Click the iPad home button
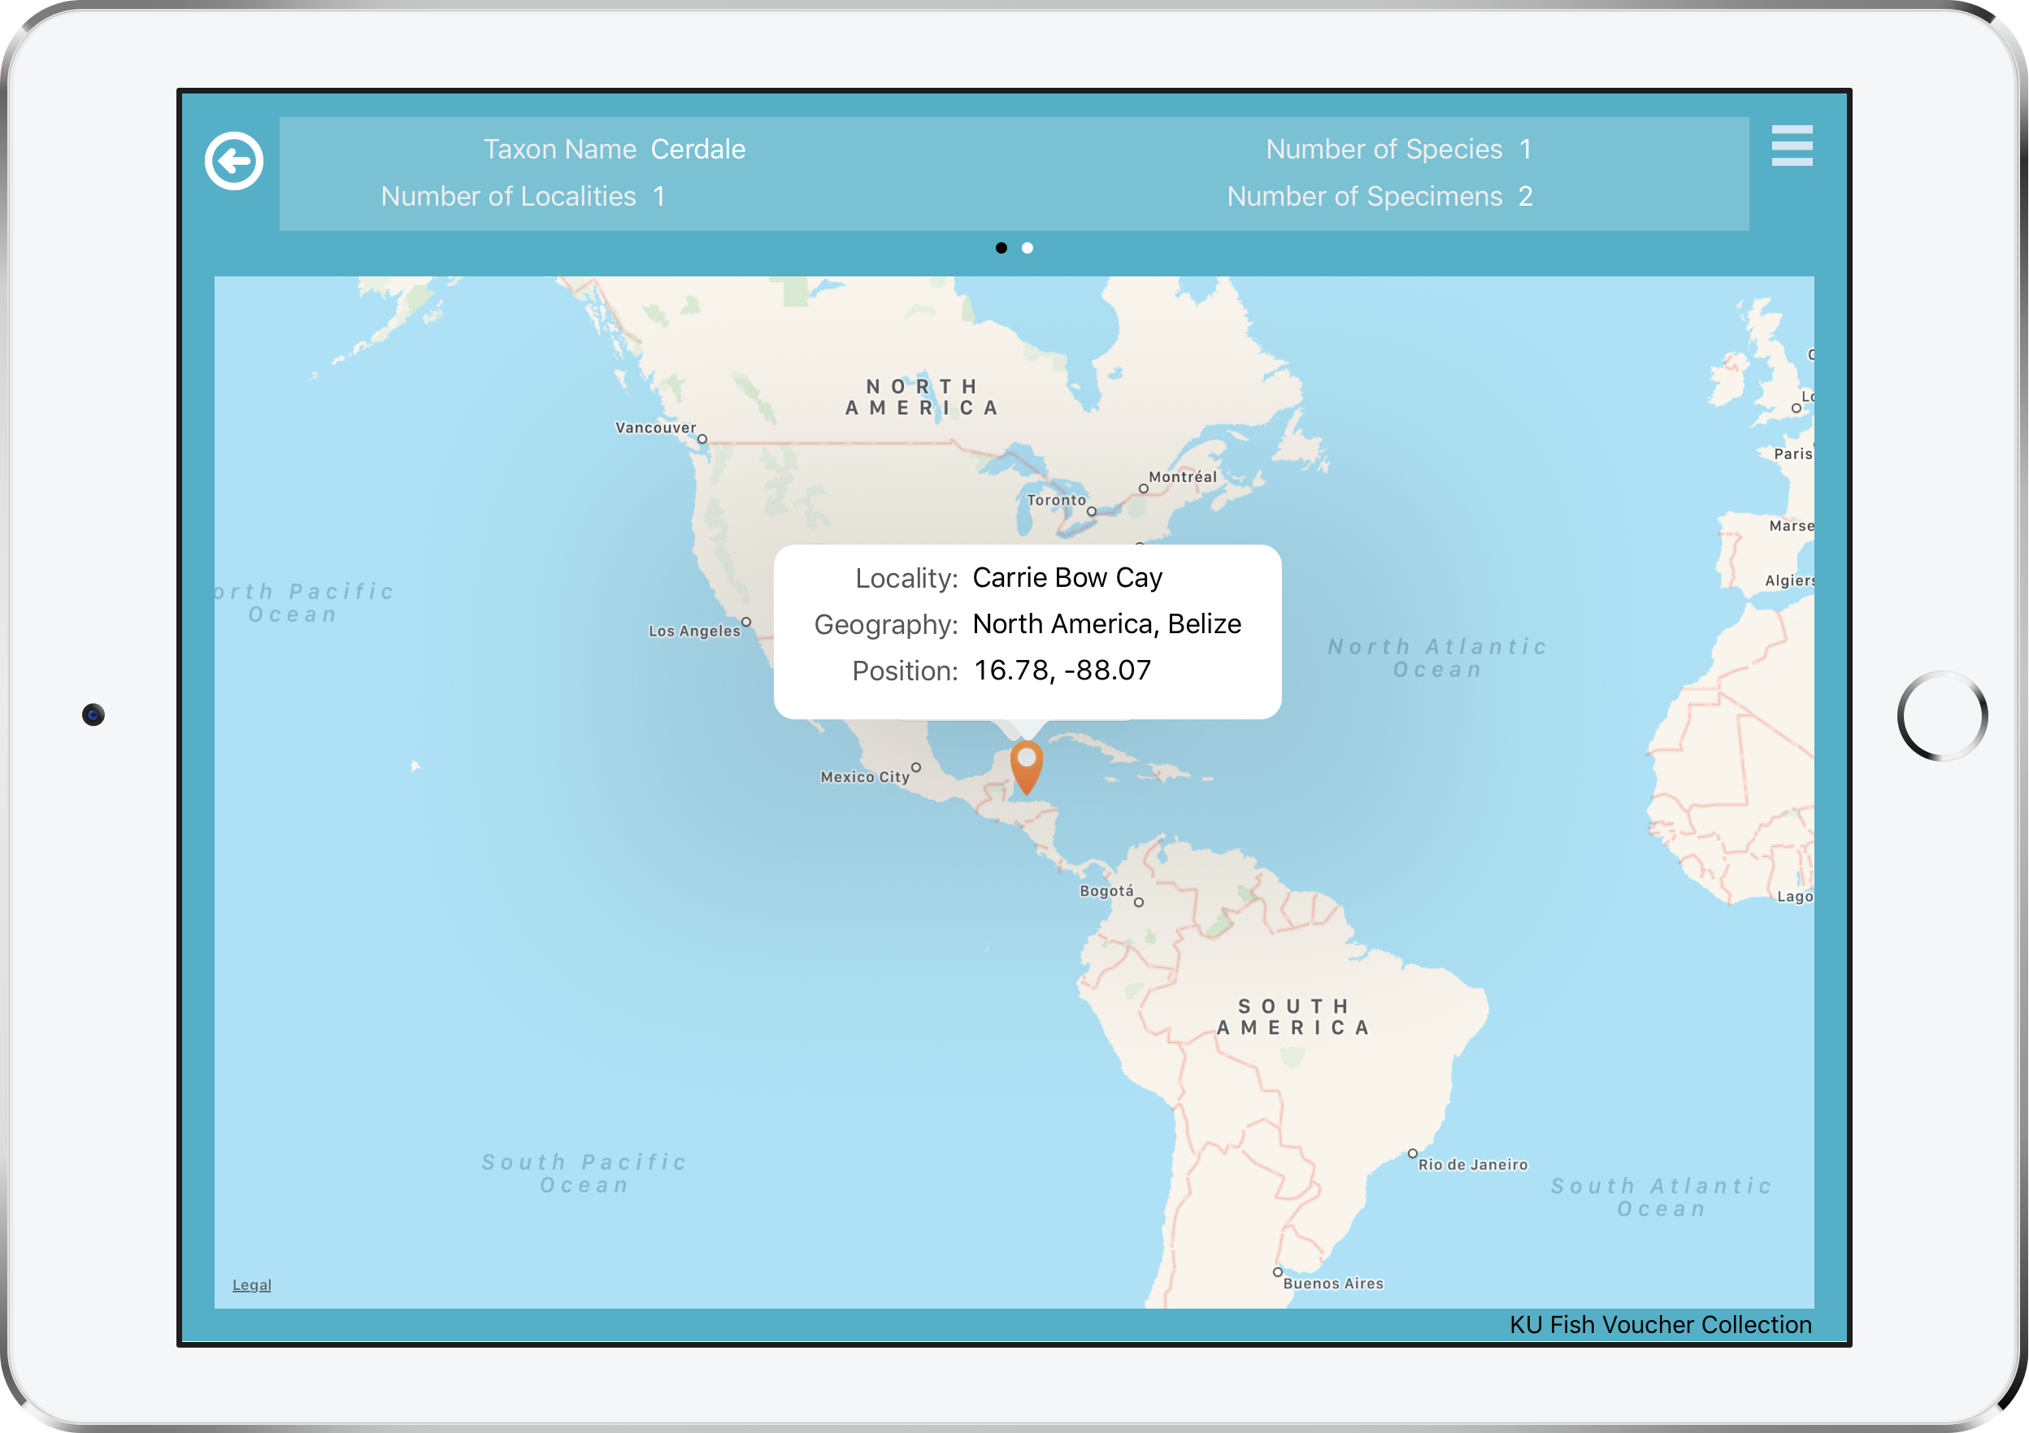The width and height of the screenshot is (2029, 1433). [x=1941, y=715]
